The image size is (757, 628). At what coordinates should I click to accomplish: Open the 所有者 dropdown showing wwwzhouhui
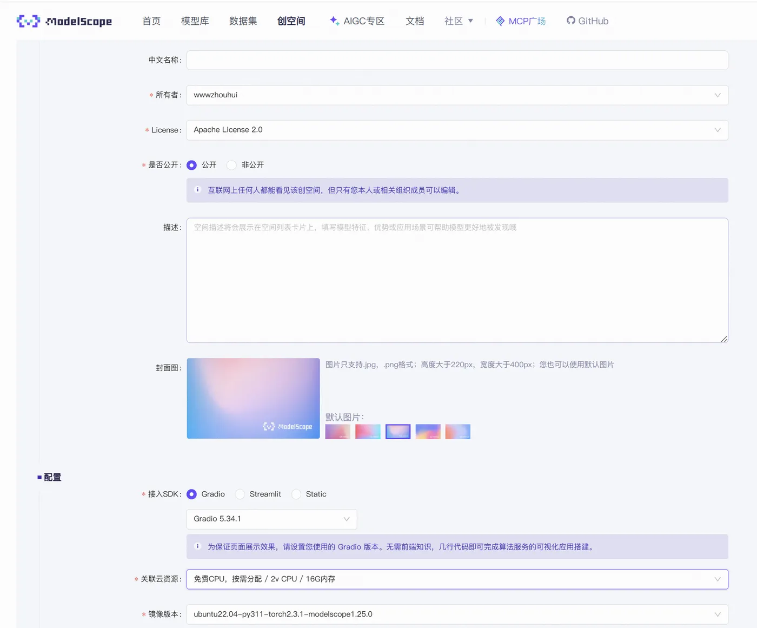(457, 95)
